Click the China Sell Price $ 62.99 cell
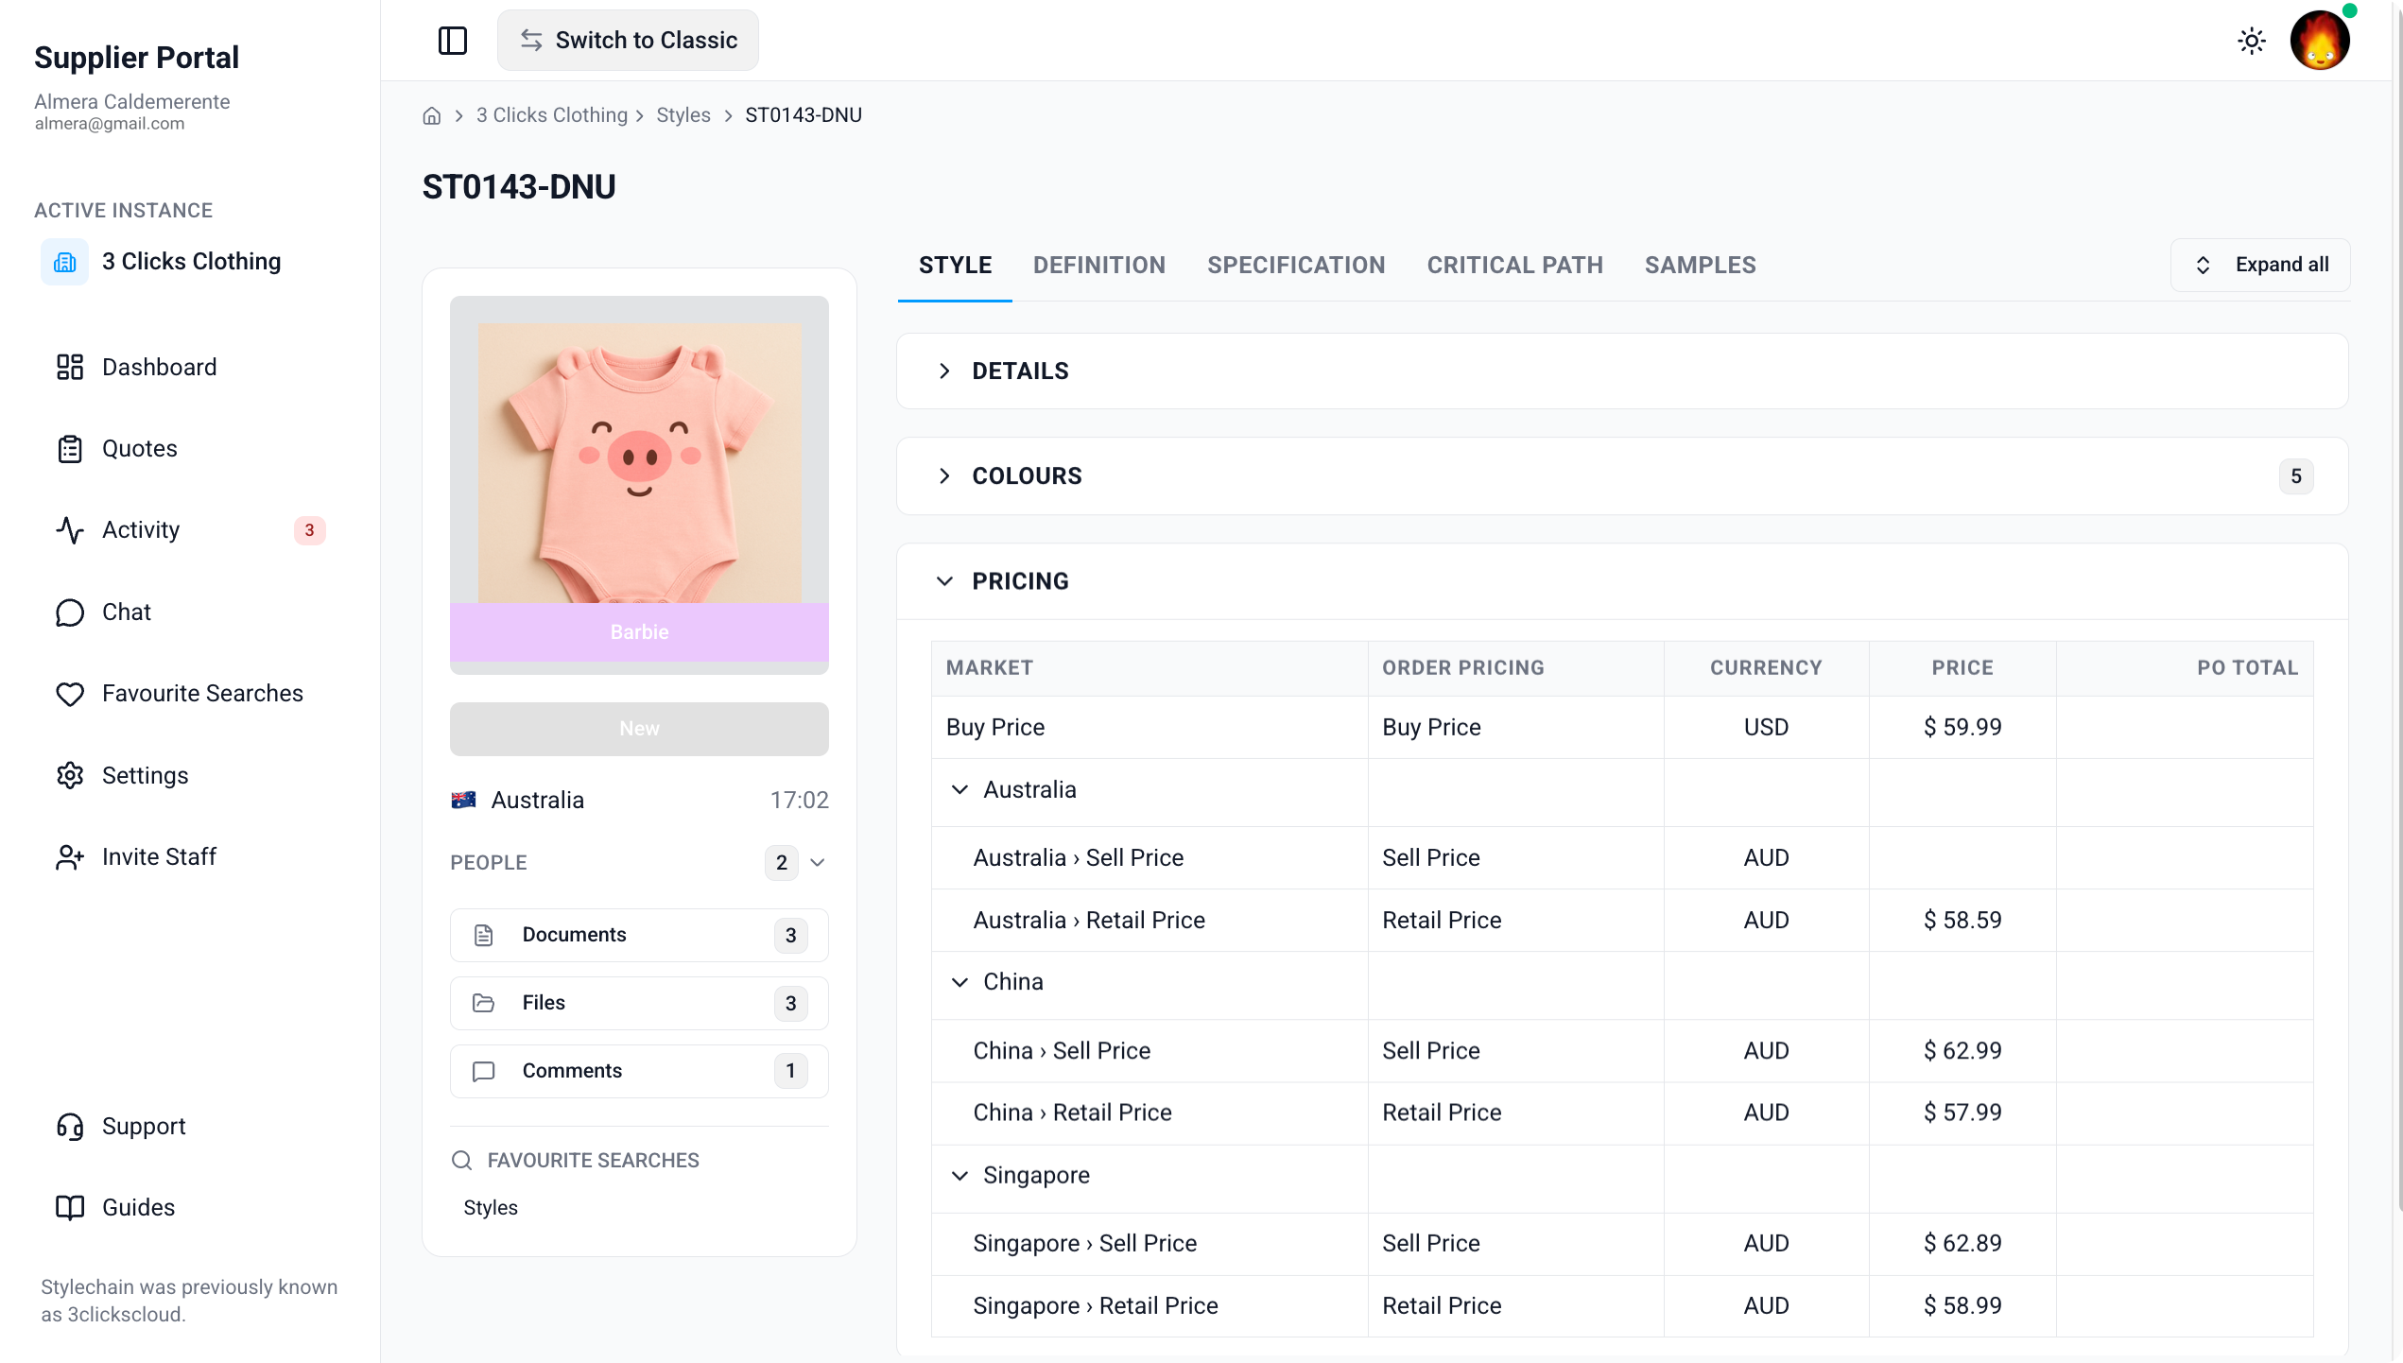This screenshot has width=2403, height=1363. pos(1962,1050)
